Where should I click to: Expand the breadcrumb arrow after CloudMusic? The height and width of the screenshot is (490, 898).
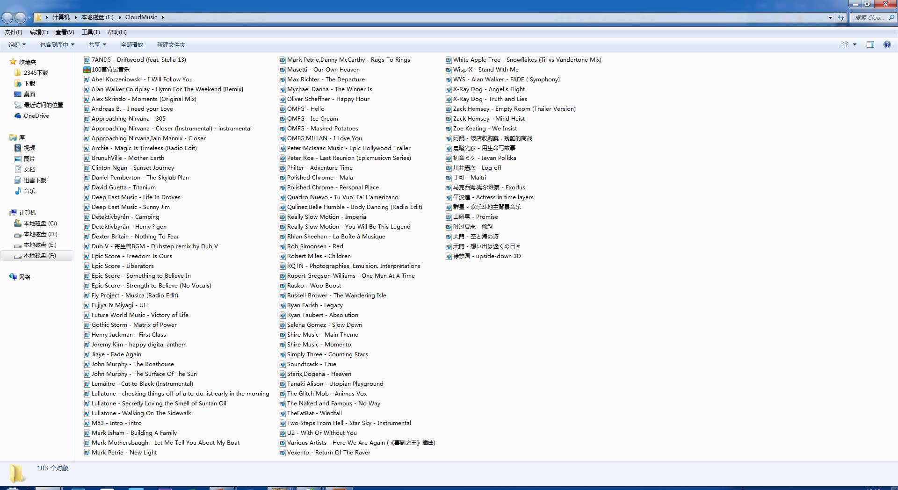click(163, 17)
